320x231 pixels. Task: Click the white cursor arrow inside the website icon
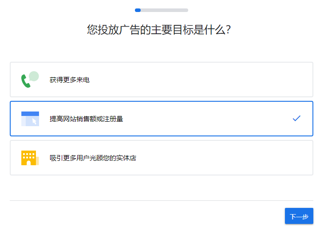pyautogui.click(x=34, y=121)
